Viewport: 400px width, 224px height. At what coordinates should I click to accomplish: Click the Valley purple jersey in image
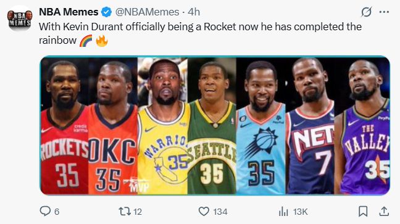click(x=364, y=125)
